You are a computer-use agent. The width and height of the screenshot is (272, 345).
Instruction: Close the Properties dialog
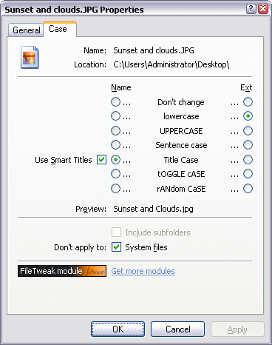coord(263,9)
